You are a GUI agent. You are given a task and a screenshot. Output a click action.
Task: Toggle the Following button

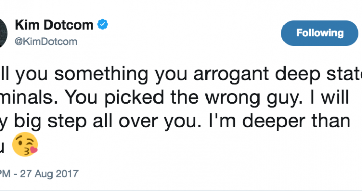(x=320, y=33)
